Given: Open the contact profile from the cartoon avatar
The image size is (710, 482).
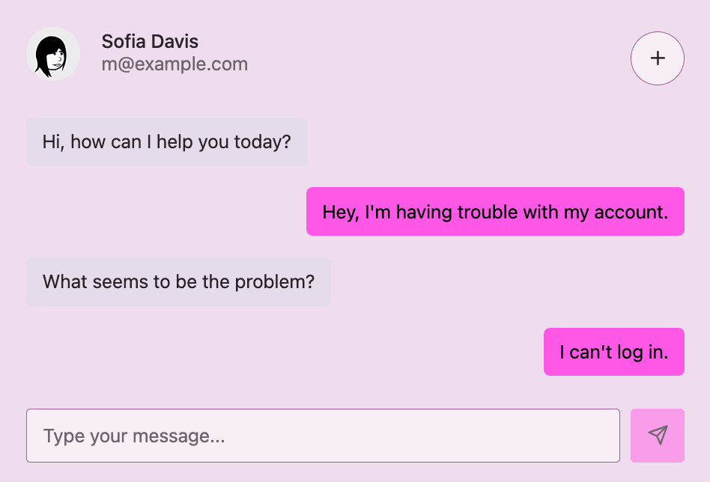Looking at the screenshot, I should 53,54.
